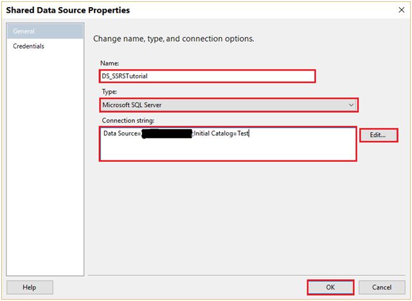The image size is (412, 301).
Task: Click the Name field containing DS_SSRSTutorial
Action: point(208,76)
